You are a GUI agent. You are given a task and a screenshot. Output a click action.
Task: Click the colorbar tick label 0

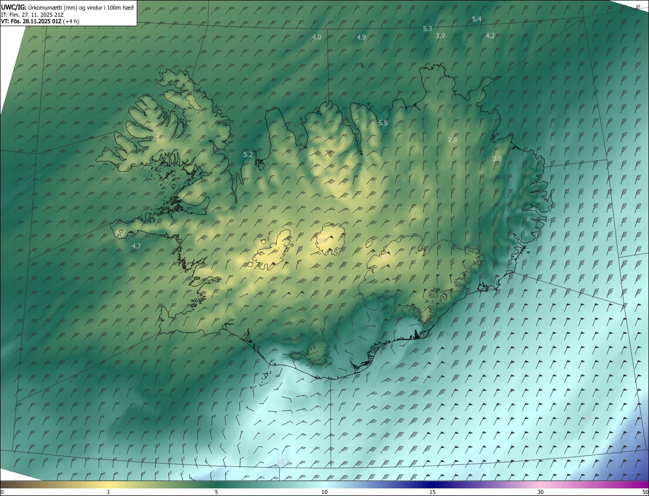coord(2,492)
